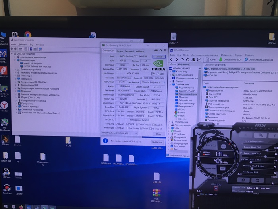Click Afterburner OC scanner button
278x209 pixels.
pyautogui.click(x=261, y=135)
